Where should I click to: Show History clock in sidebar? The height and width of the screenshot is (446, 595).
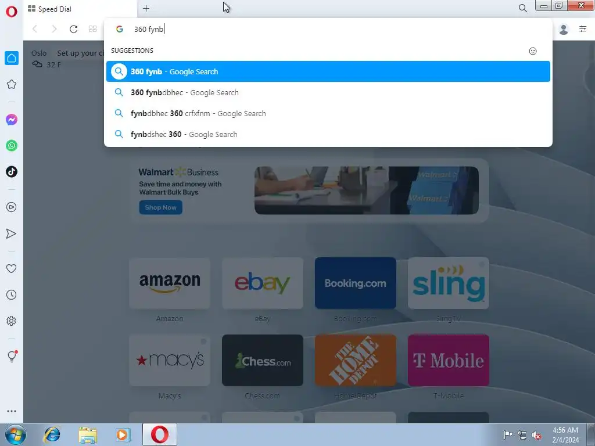point(12,294)
